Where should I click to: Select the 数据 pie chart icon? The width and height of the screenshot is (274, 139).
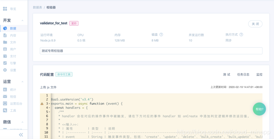click(5, 28)
